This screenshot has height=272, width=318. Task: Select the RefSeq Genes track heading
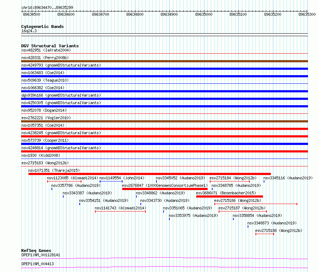click(36, 251)
